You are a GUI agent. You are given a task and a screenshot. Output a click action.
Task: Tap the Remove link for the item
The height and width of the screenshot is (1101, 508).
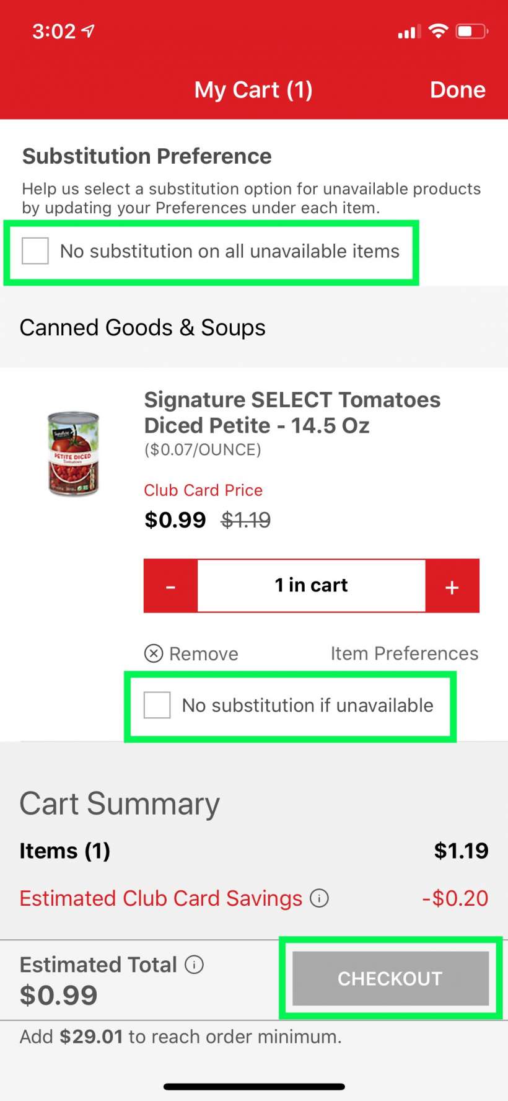(203, 654)
